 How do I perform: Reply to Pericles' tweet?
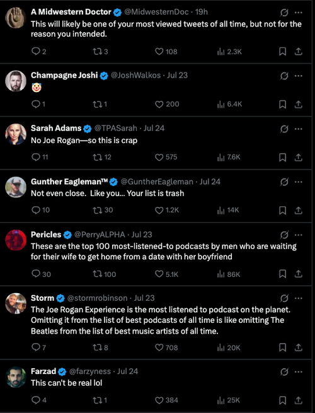pyautogui.click(x=41, y=274)
